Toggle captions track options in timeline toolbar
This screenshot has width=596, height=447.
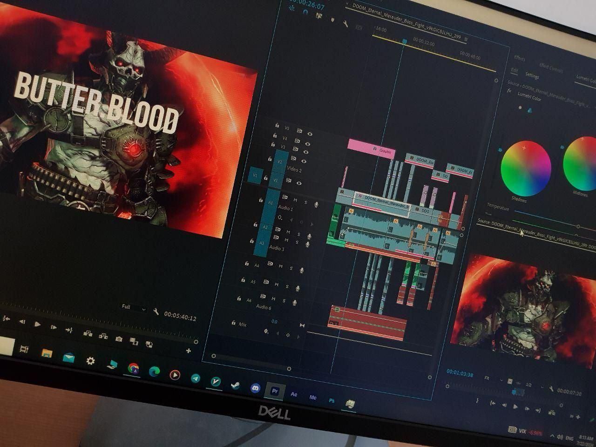(x=359, y=27)
